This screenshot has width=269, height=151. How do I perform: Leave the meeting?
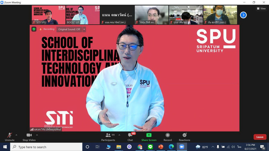(x=260, y=137)
